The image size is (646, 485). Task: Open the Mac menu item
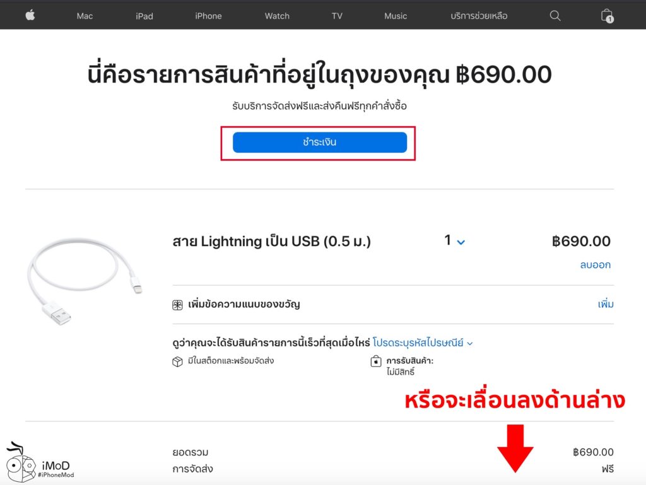click(85, 16)
